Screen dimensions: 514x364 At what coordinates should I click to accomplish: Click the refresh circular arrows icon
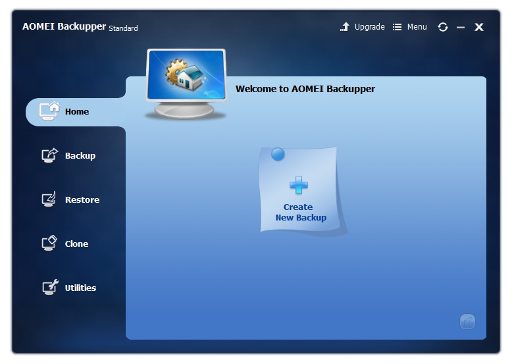point(442,27)
